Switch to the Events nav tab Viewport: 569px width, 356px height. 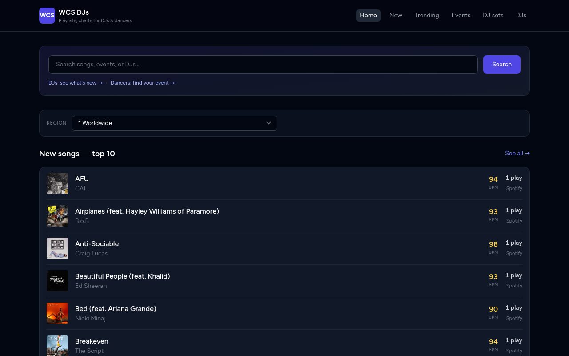tap(461, 16)
